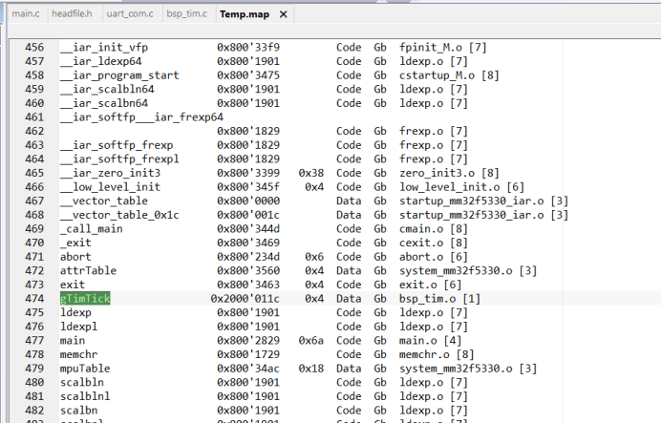The height and width of the screenshot is (423, 662).
Task: Click size value 0x38
Action: [311, 173]
